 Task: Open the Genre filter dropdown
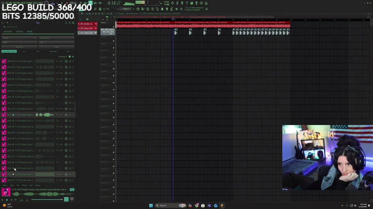click(19, 38)
